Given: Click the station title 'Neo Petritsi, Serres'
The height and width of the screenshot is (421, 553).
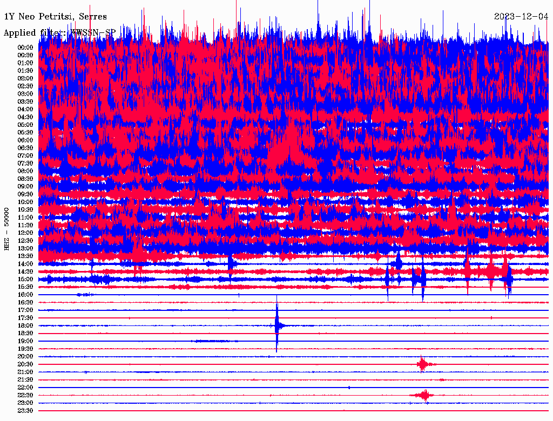Looking at the screenshot, I should (x=55, y=17).
